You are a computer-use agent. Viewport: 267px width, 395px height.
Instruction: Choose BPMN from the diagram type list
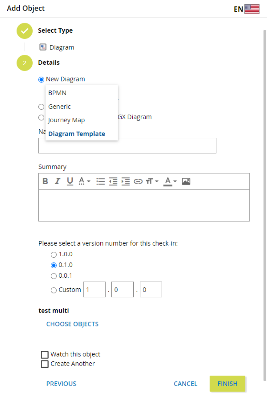(57, 93)
